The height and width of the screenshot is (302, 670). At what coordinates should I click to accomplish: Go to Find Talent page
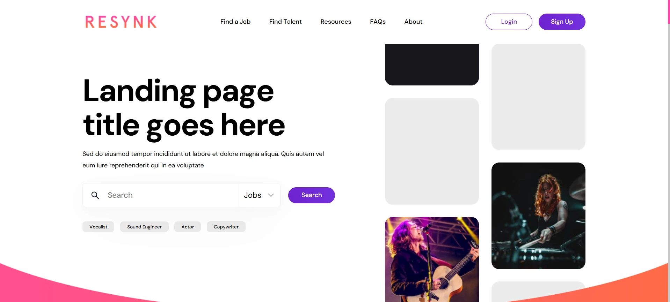click(285, 22)
